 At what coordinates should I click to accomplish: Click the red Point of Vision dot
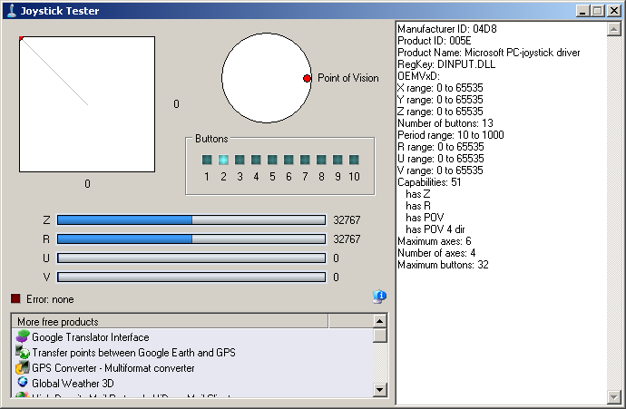click(x=308, y=79)
